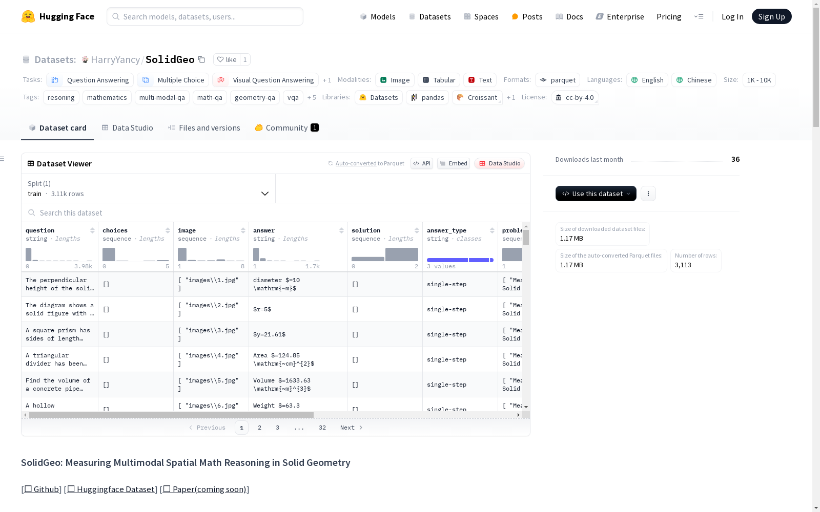Click the English language tag

pyautogui.click(x=647, y=80)
